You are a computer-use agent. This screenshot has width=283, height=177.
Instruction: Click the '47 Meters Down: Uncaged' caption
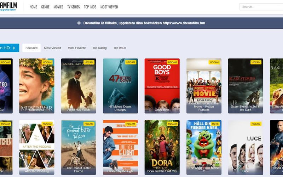point(120,108)
